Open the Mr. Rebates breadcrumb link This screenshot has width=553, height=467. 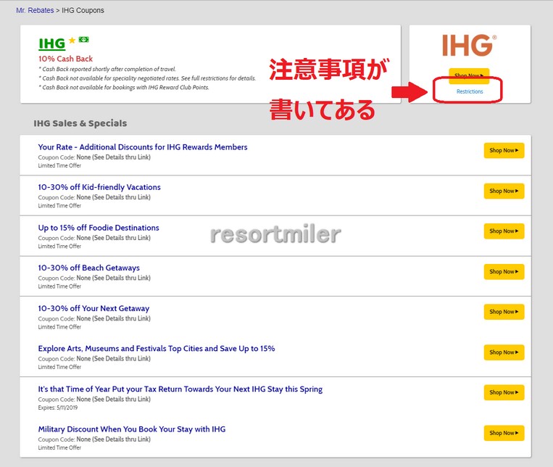tap(34, 11)
